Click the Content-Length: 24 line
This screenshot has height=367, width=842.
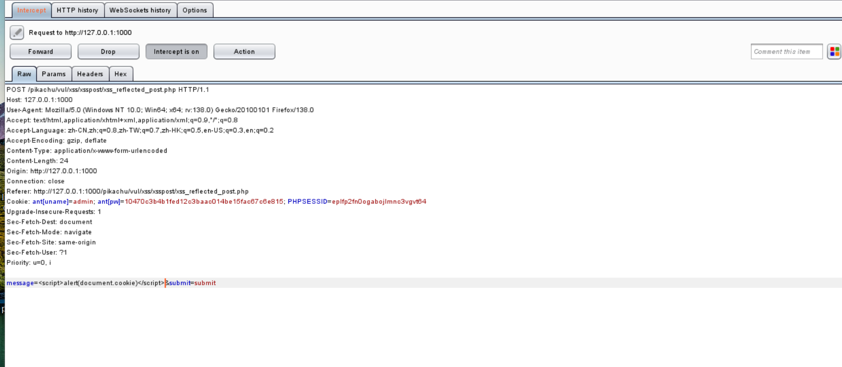tap(38, 161)
